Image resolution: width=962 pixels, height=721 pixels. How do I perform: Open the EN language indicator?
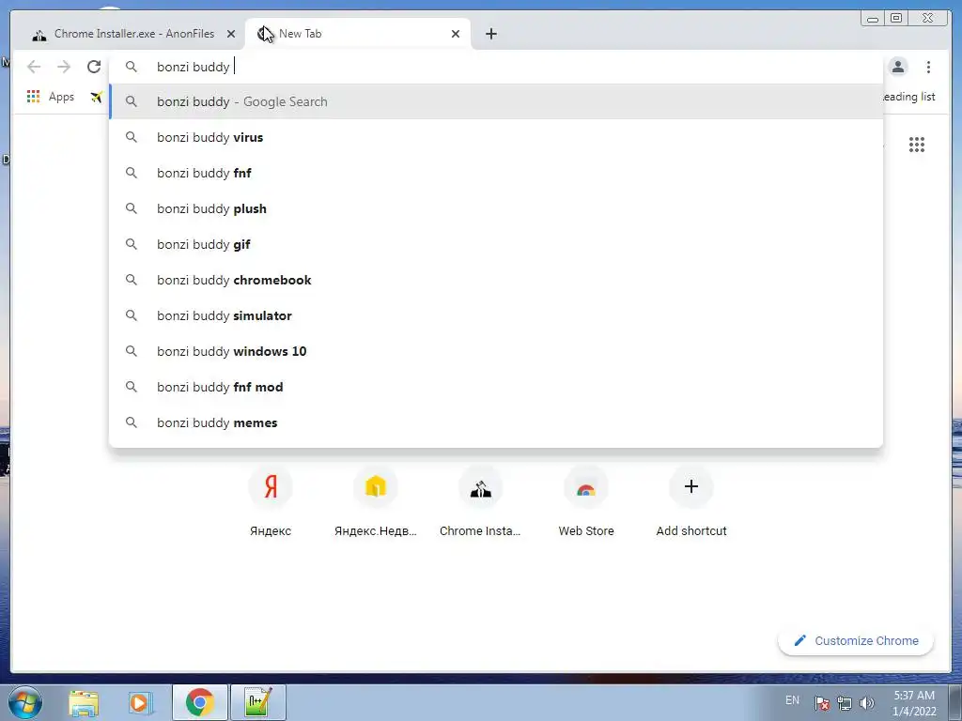click(x=792, y=700)
